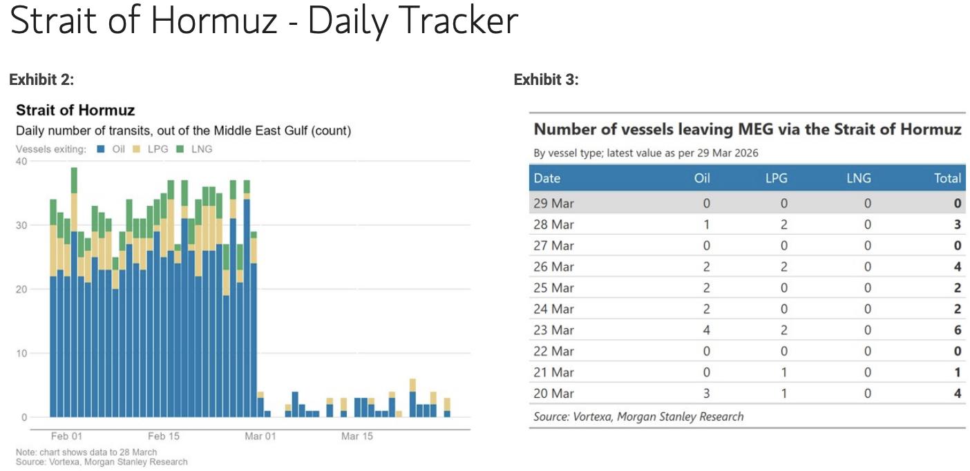Click the highlighted 29 Mar table row
Viewport: 970px width, 471px height.
pyautogui.click(x=748, y=203)
